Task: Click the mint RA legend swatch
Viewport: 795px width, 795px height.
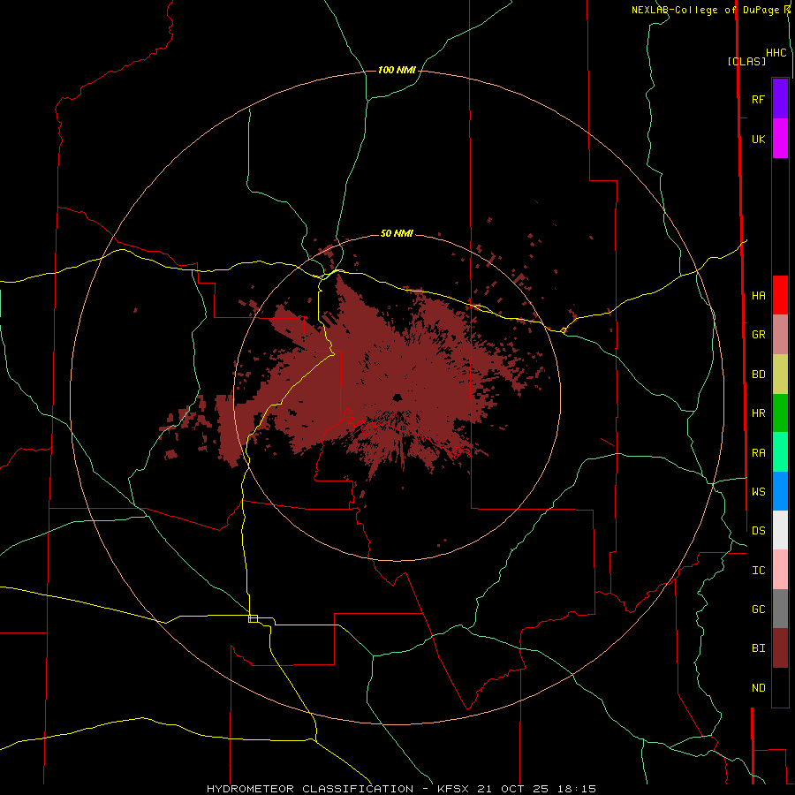Action: point(780,452)
